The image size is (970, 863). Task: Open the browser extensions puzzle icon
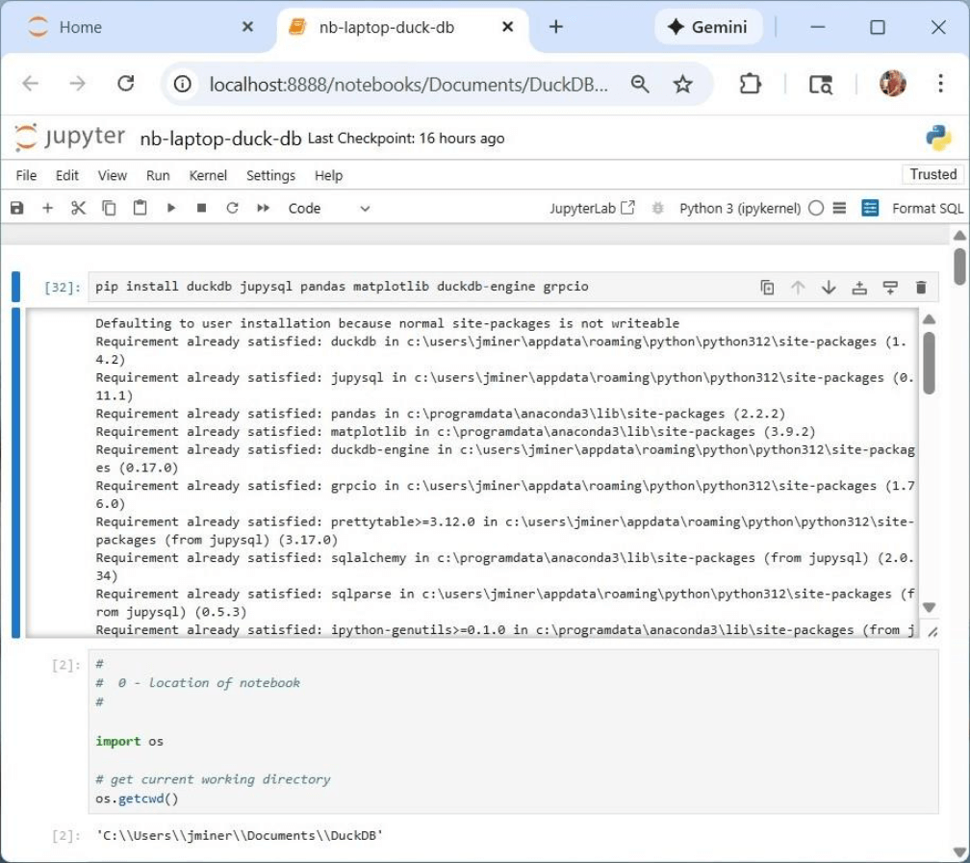(750, 84)
